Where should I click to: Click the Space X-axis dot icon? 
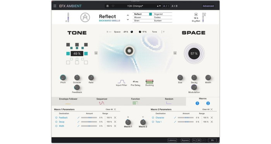132,32
